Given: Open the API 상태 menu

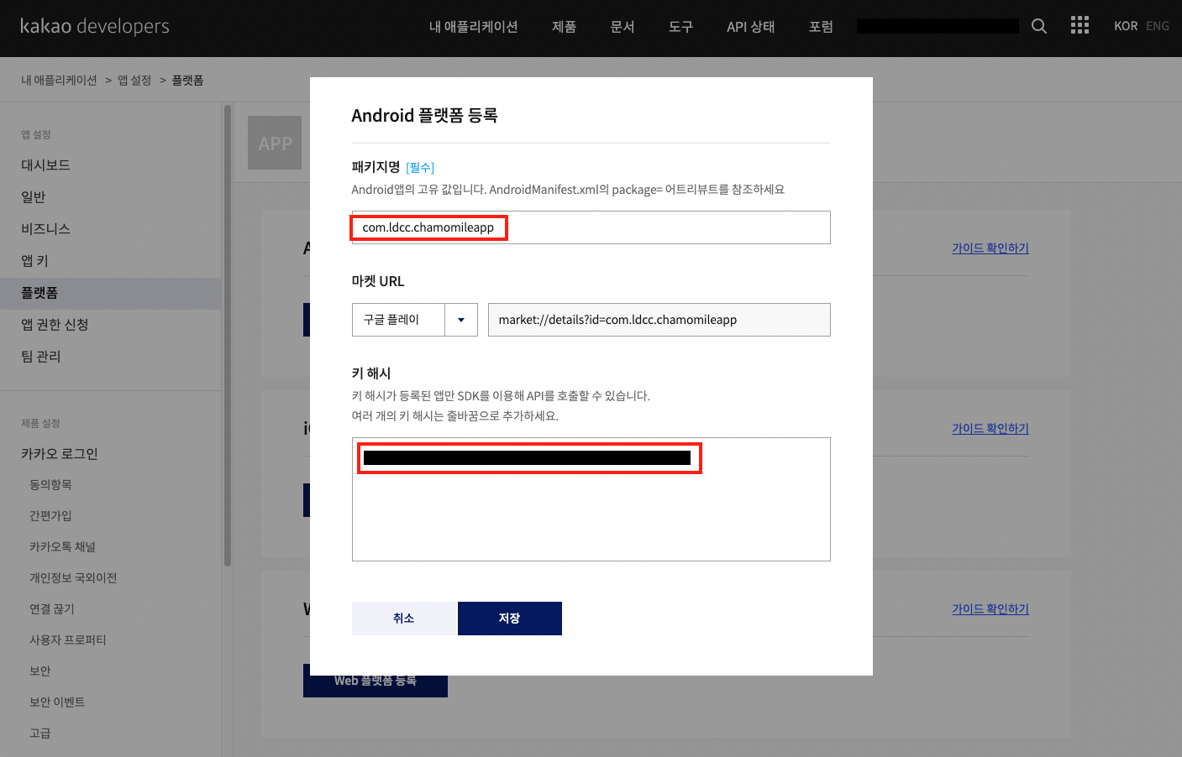Looking at the screenshot, I should tap(750, 27).
